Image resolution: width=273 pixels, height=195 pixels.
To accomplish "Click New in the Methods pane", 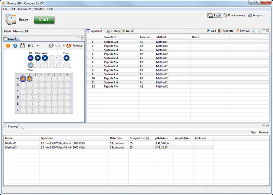I will click(253, 132).
